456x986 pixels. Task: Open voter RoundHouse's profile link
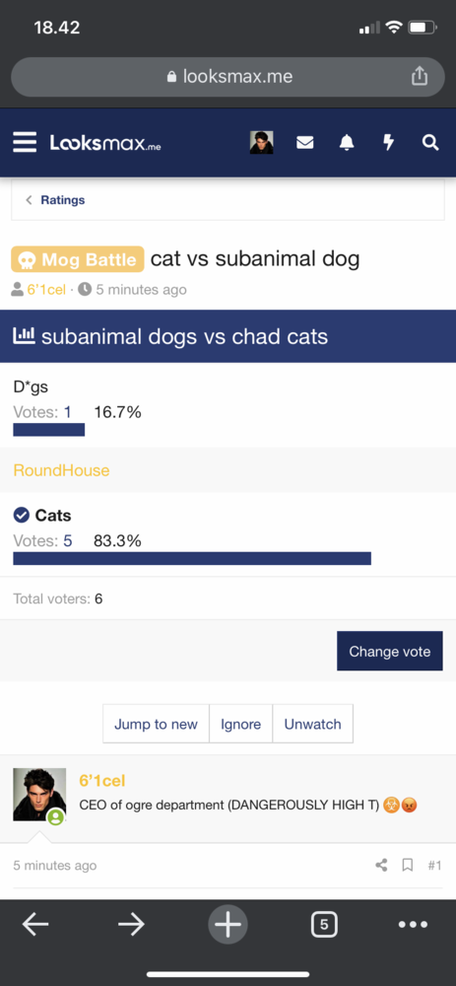click(61, 470)
